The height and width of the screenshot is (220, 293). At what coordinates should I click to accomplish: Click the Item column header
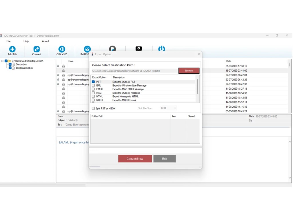(x=179, y=116)
